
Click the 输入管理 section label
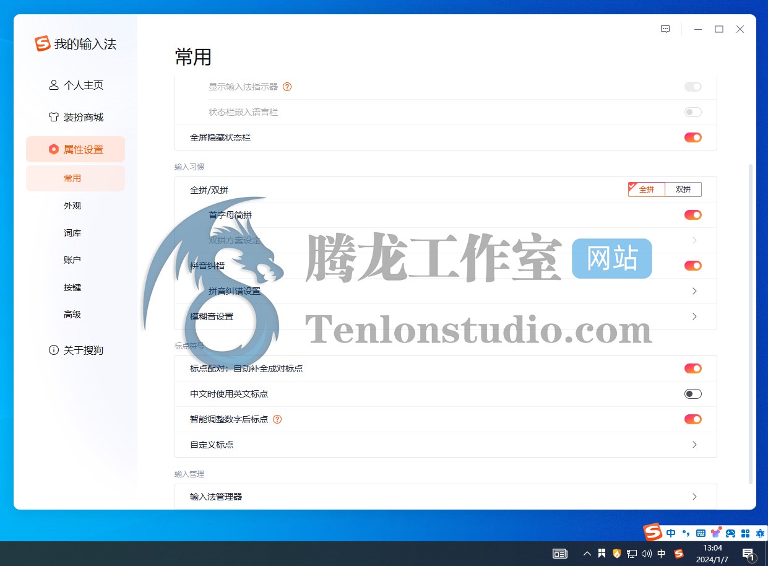pyautogui.click(x=189, y=474)
